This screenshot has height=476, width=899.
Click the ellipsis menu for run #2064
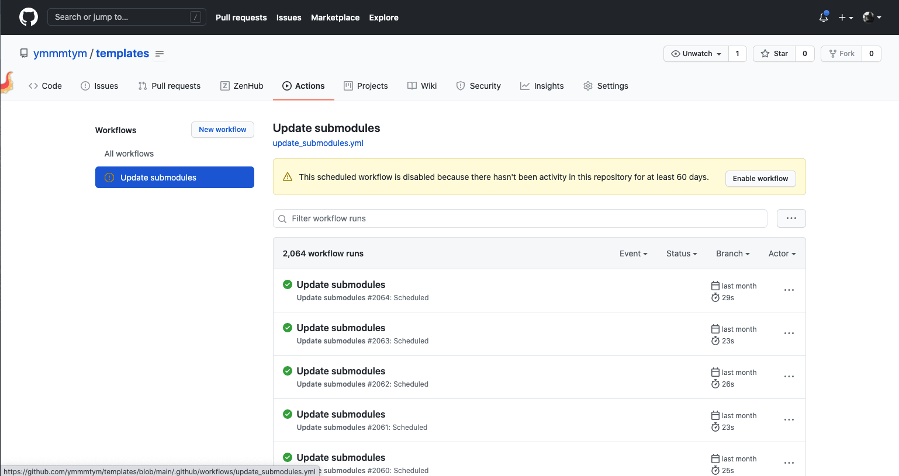tap(789, 290)
